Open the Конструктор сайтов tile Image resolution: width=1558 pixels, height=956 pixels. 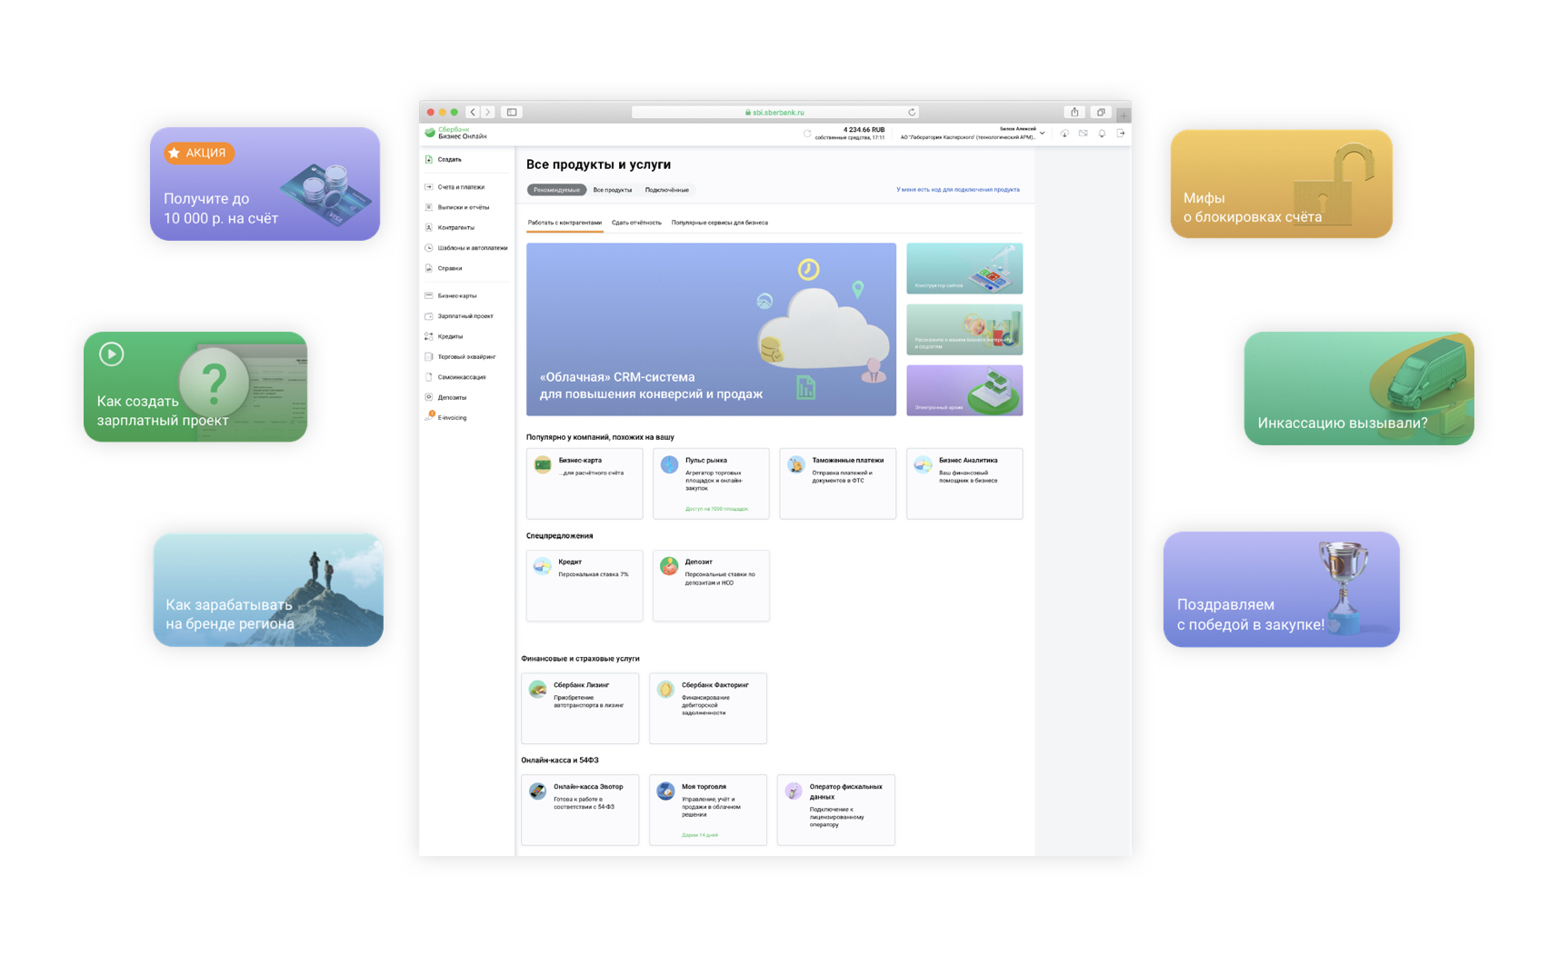964,268
